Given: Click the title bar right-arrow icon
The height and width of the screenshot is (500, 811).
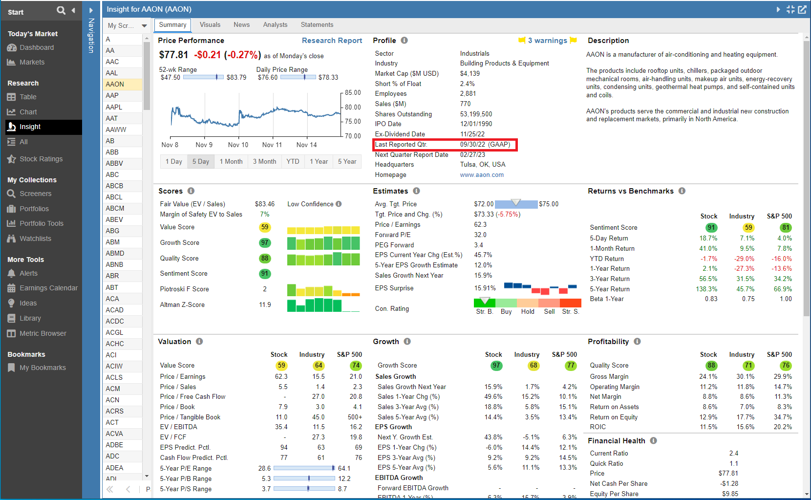Looking at the screenshot, I should point(778,9).
